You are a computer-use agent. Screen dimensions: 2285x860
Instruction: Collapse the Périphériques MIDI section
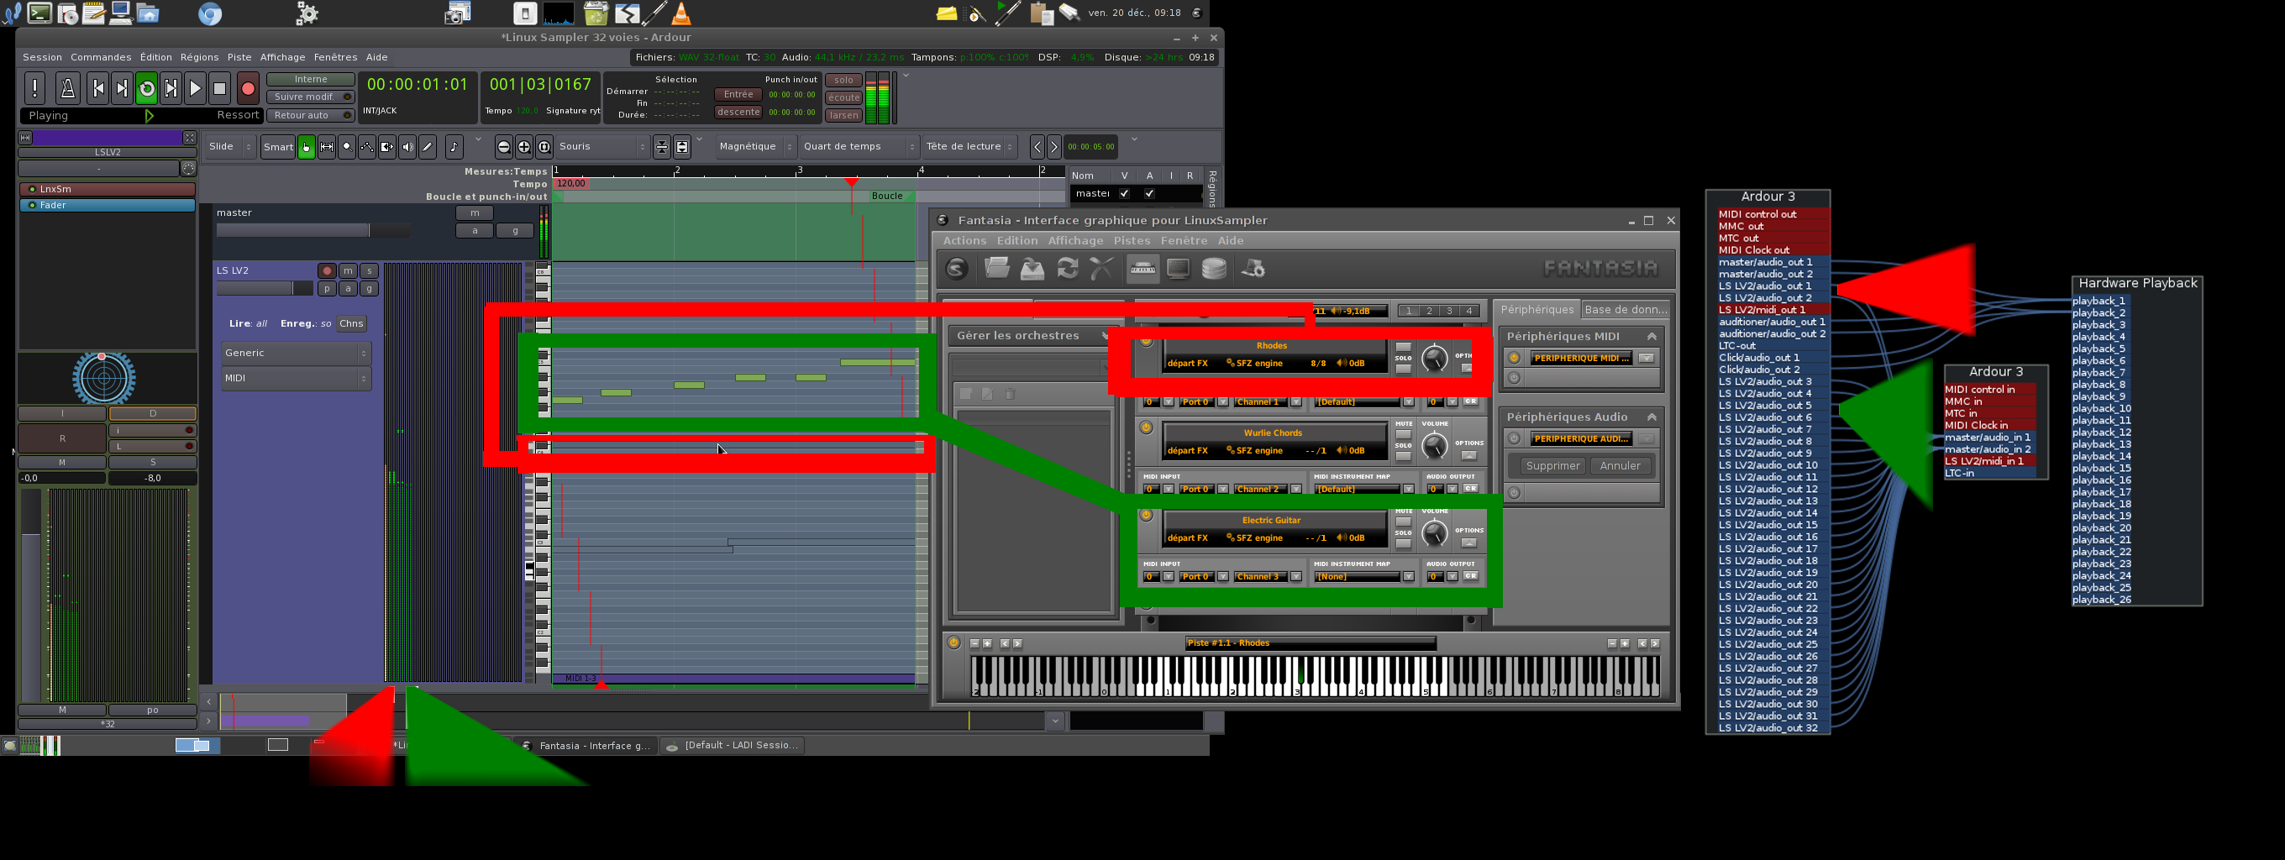pos(1651,337)
